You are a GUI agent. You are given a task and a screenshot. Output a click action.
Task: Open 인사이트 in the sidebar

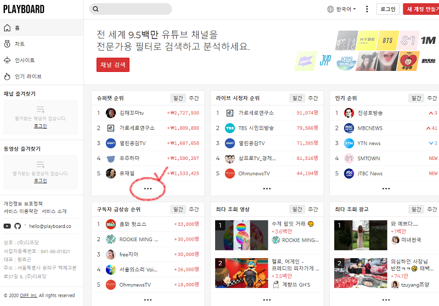pyautogui.click(x=42, y=60)
